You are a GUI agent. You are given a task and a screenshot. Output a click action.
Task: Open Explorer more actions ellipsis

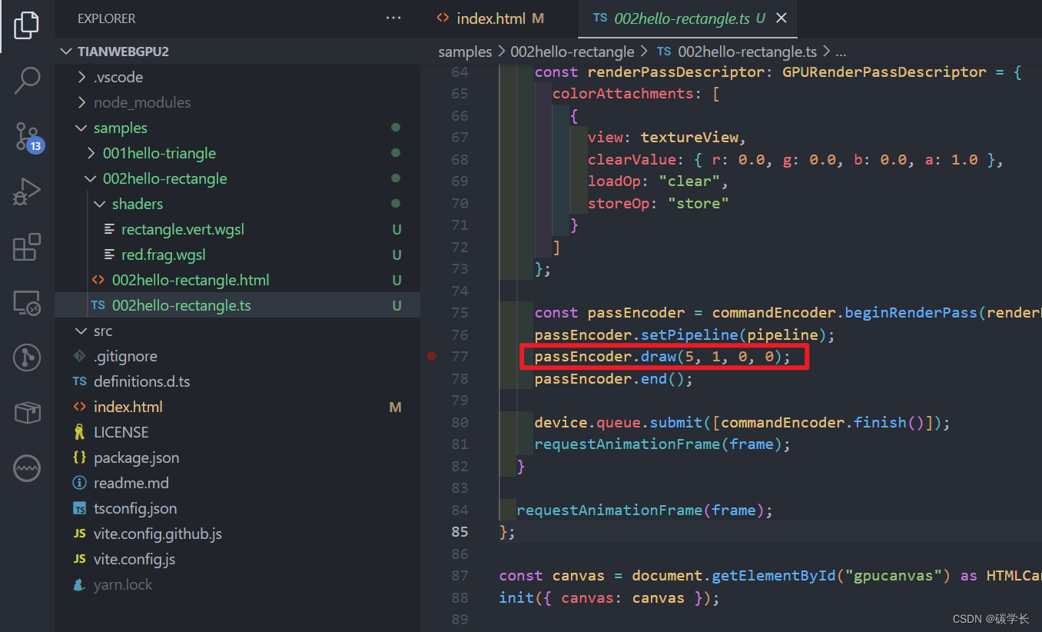pos(393,18)
